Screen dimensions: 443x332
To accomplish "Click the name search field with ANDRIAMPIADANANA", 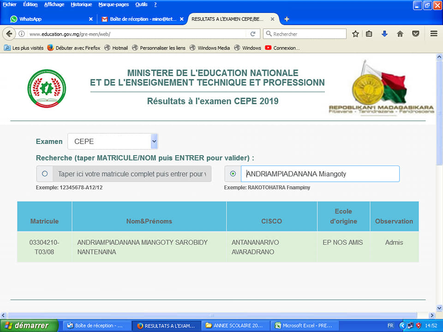I will pos(320,174).
